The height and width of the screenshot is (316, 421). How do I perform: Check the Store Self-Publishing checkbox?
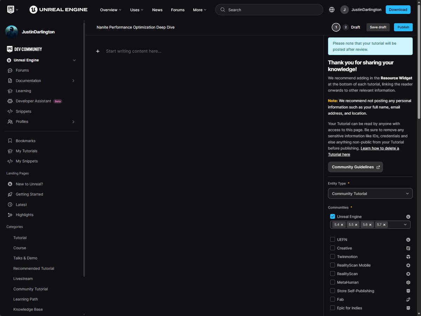333,291
